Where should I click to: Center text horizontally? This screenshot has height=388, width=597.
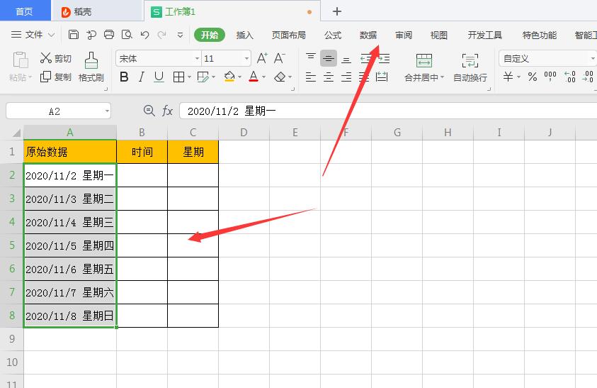point(328,77)
